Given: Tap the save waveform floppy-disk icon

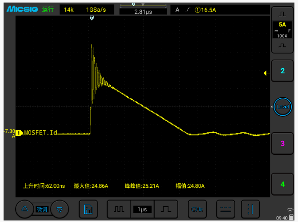Looking at the screenshot, I should (88, 209).
